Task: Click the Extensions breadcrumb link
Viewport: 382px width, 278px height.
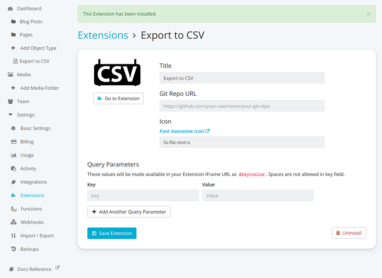Action: tap(103, 35)
